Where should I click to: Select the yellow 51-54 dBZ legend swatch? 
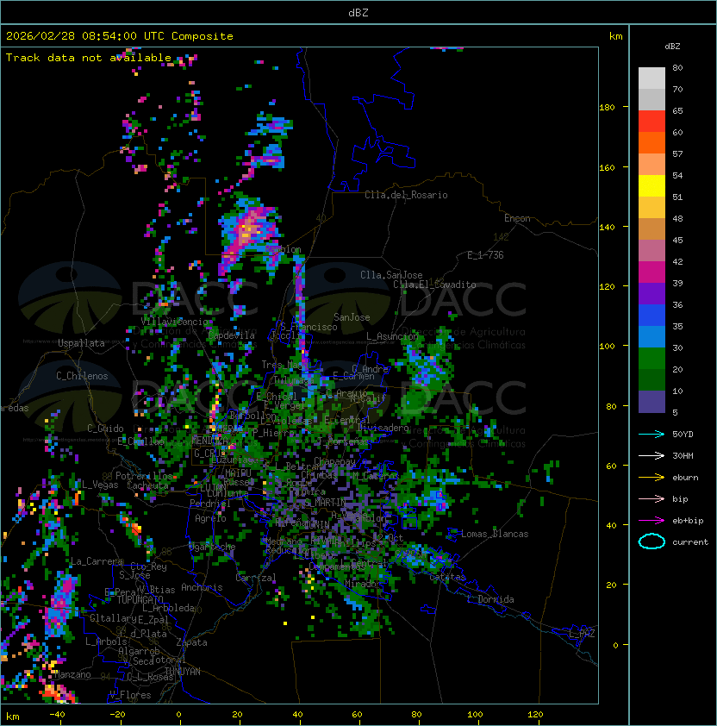click(x=652, y=185)
